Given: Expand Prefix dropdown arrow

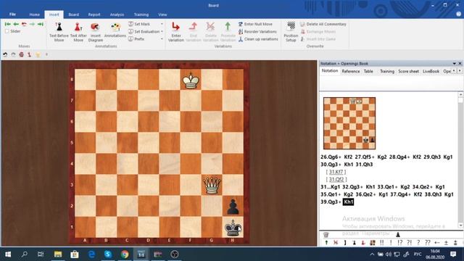Looking at the screenshot, I should pos(162,38).
